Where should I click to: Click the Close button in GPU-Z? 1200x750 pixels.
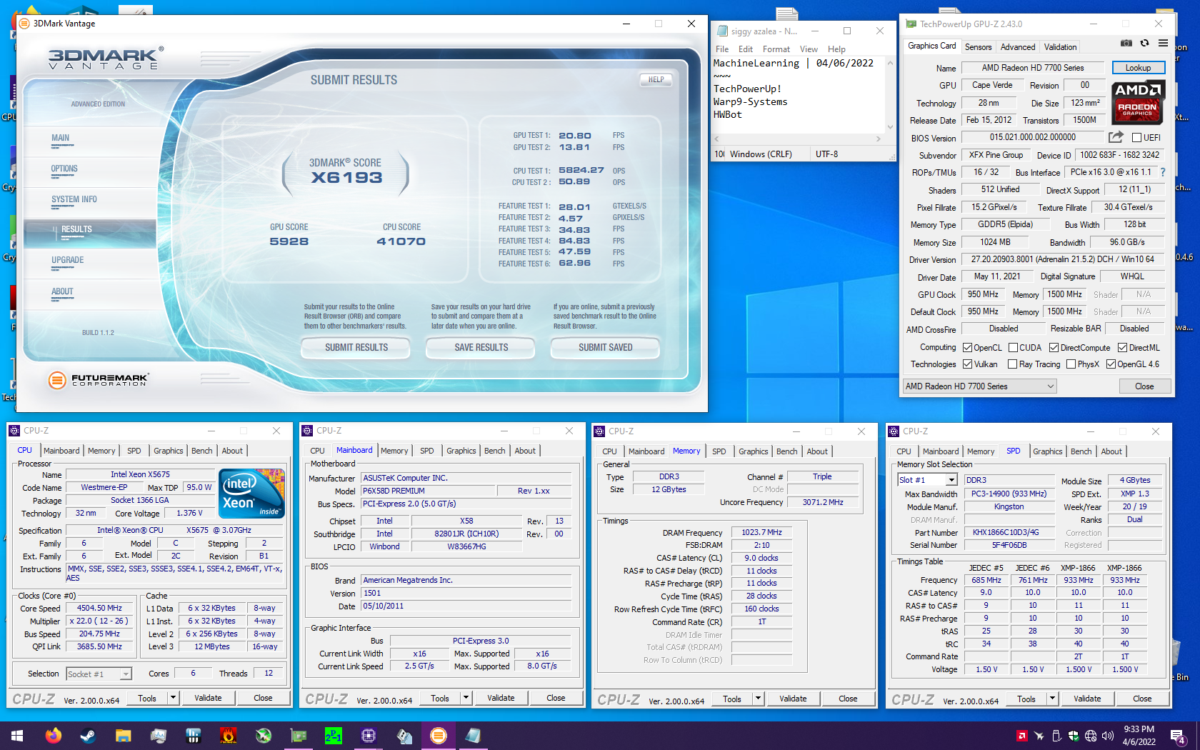1144,386
